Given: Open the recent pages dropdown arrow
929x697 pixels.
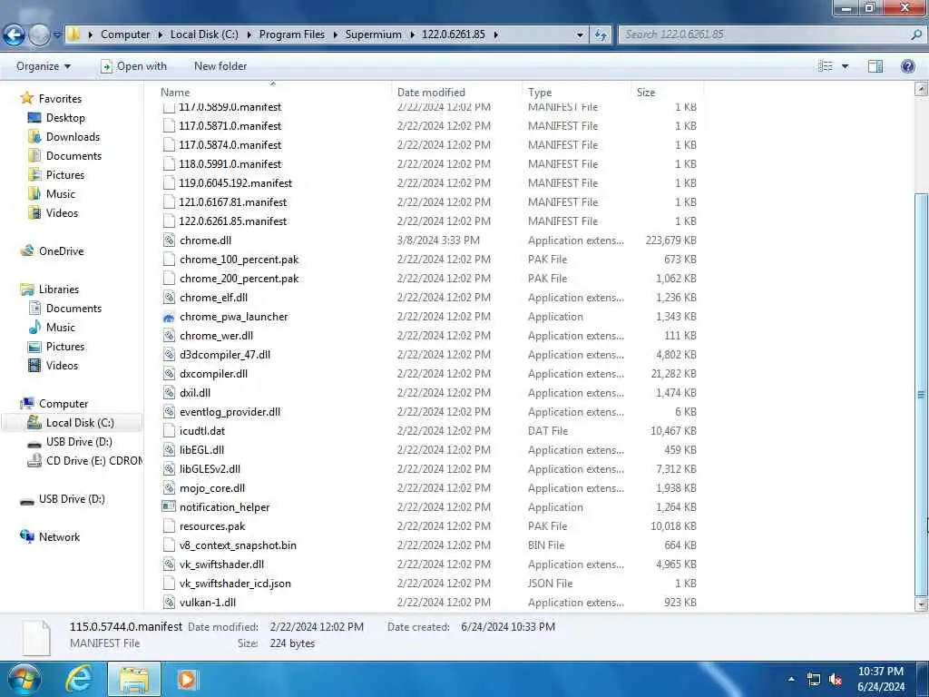Looking at the screenshot, I should pyautogui.click(x=57, y=35).
